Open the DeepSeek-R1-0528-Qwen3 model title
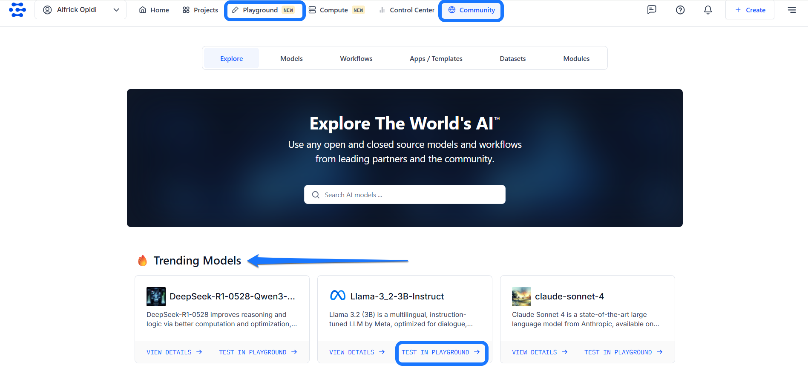This screenshot has height=368, width=808. (232, 296)
